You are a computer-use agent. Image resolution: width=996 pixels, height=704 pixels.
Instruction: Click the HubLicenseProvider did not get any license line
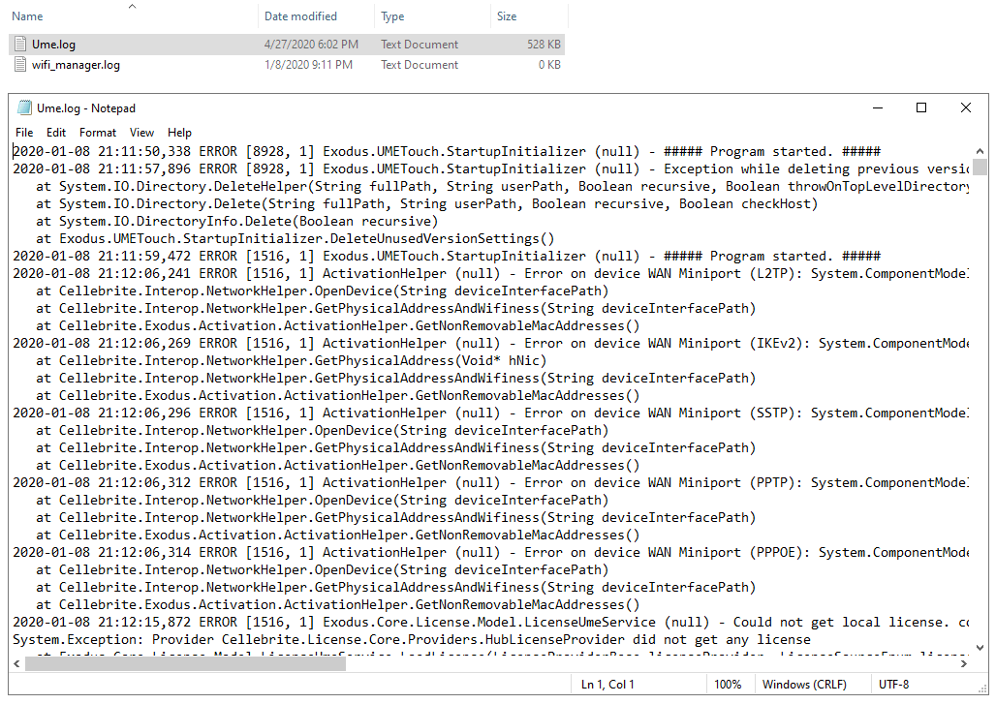click(412, 639)
